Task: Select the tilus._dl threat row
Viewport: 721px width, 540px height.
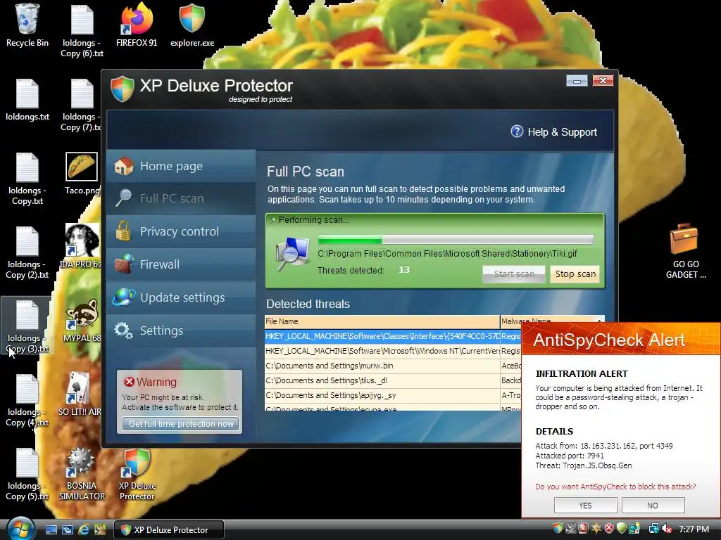Action: pyautogui.click(x=393, y=380)
